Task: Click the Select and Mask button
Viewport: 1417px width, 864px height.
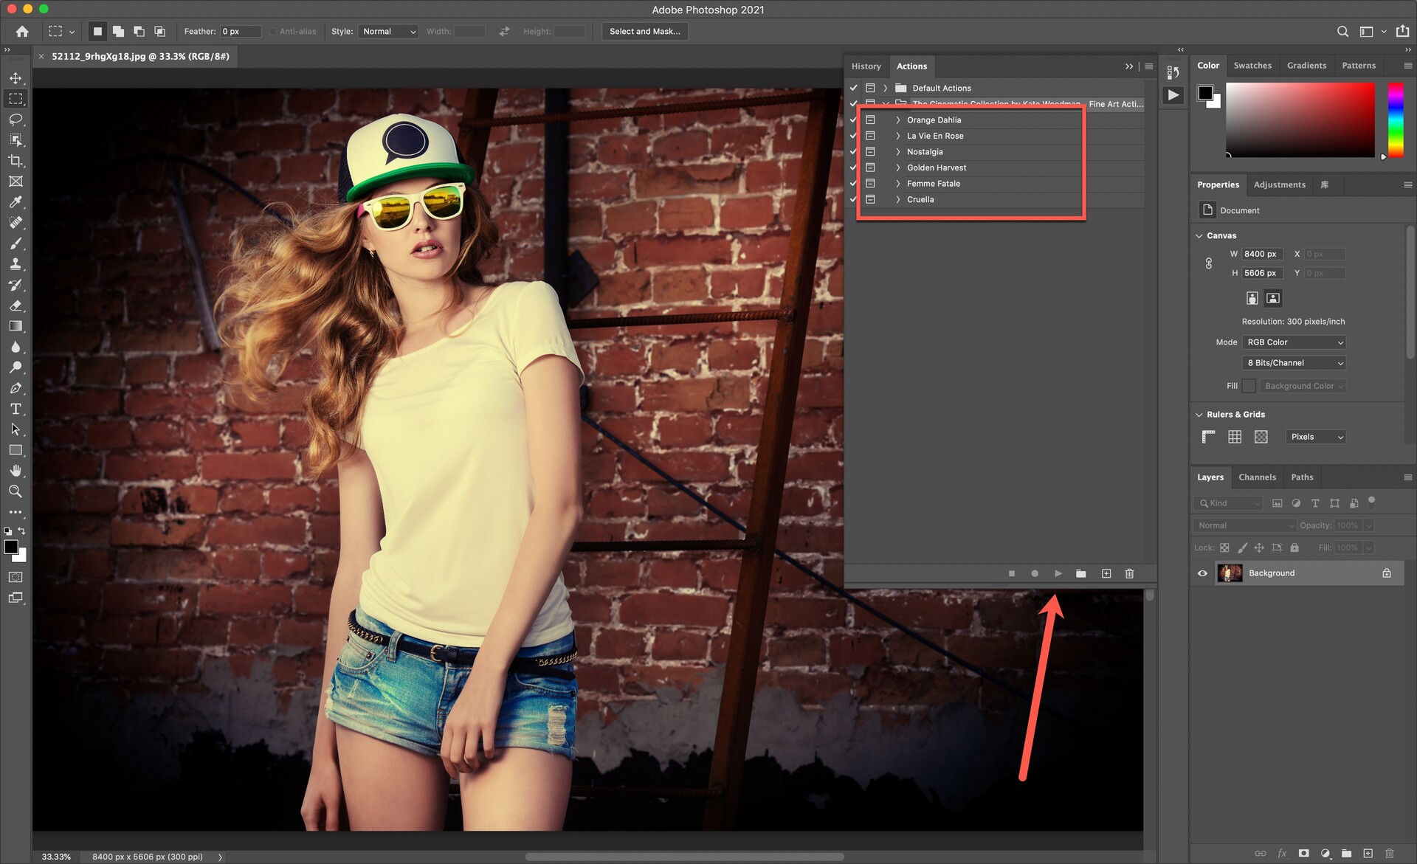Action: [644, 32]
